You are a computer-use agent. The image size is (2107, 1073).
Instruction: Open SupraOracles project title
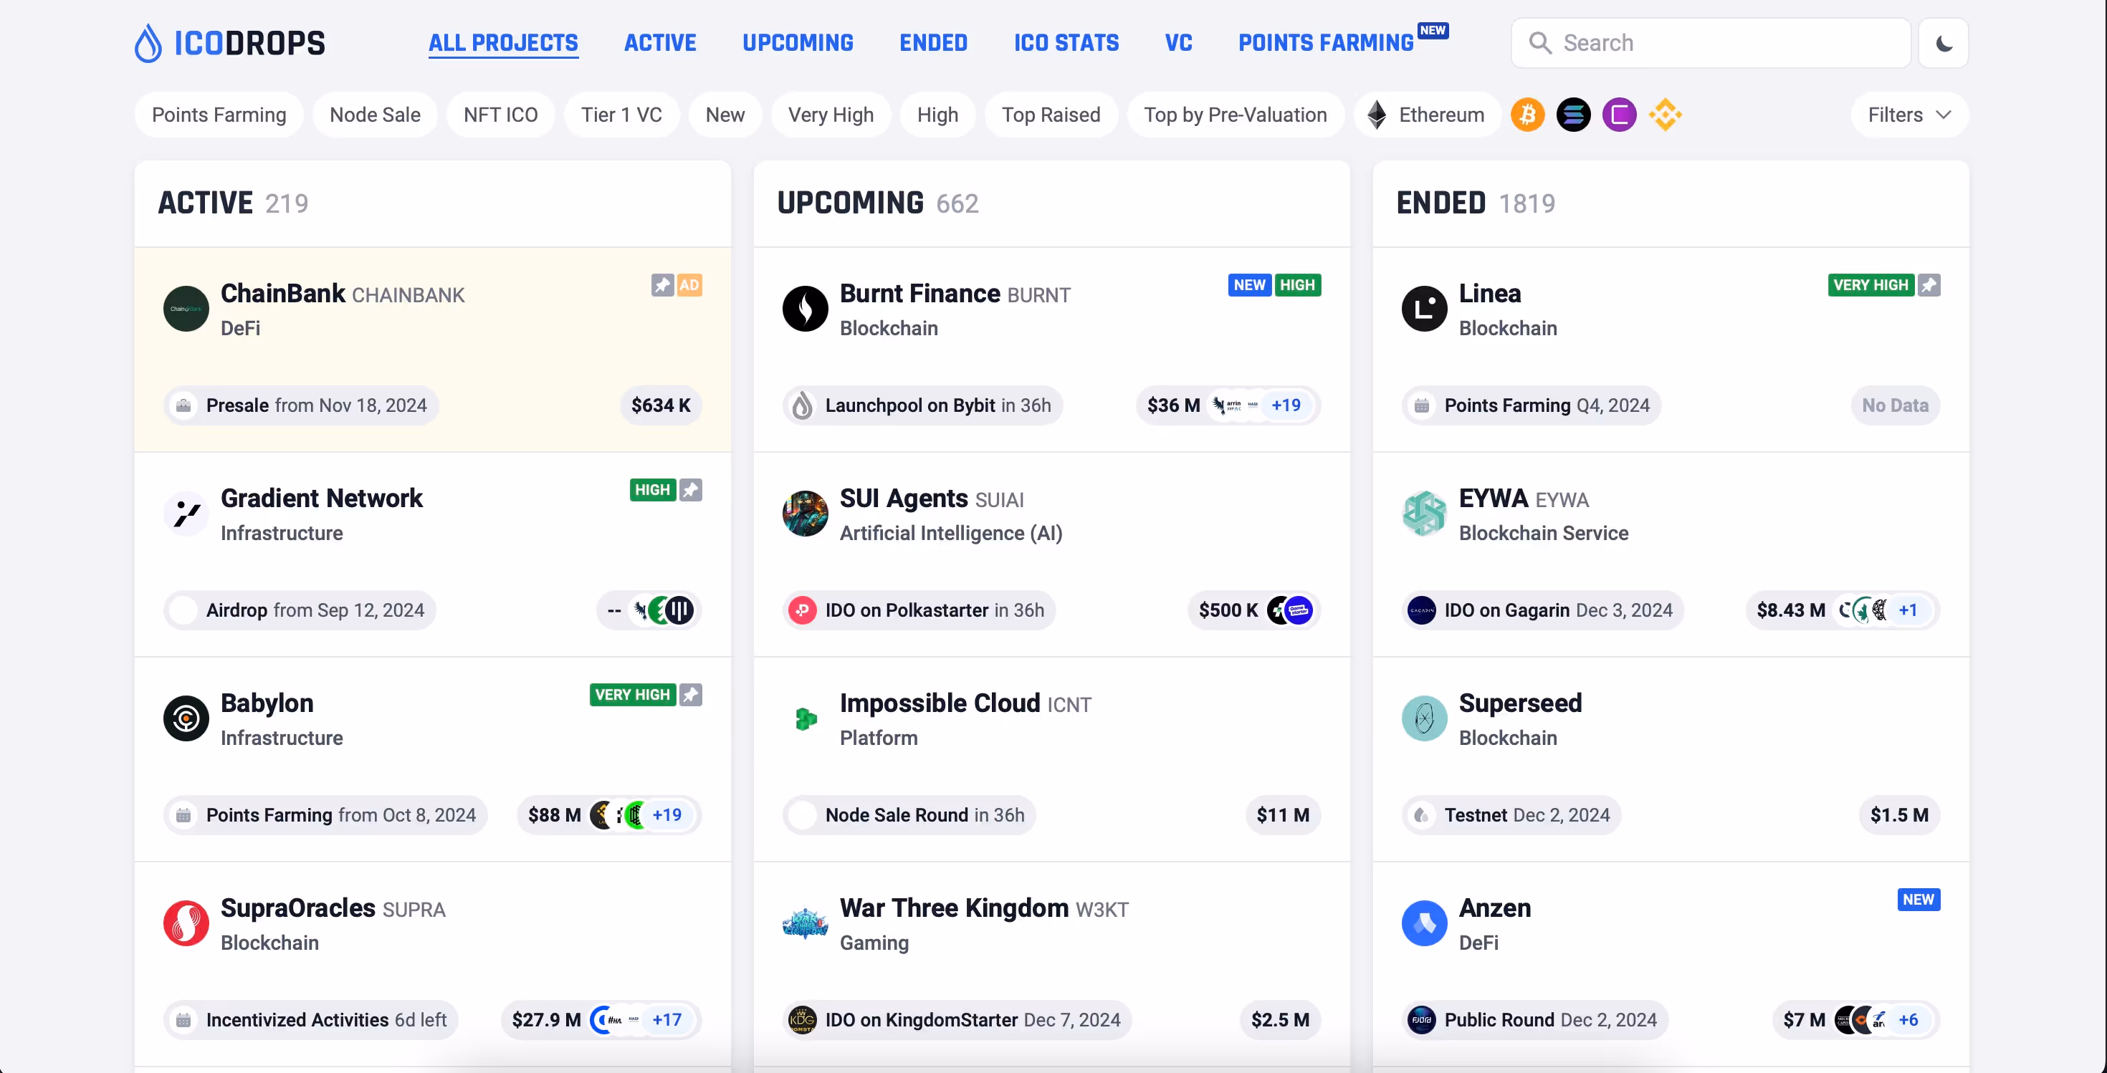(x=297, y=908)
